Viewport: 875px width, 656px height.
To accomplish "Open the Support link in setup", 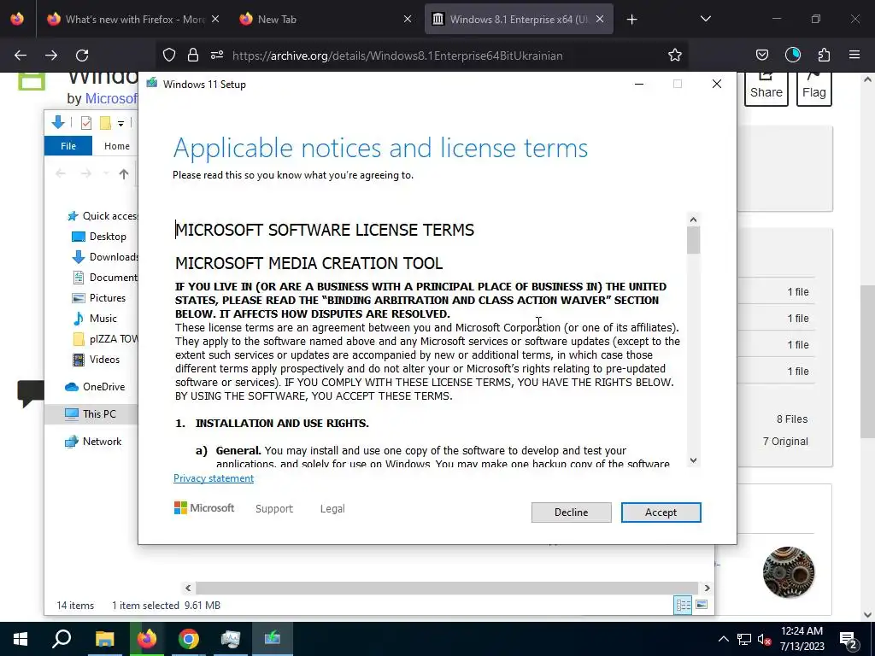I will click(274, 509).
